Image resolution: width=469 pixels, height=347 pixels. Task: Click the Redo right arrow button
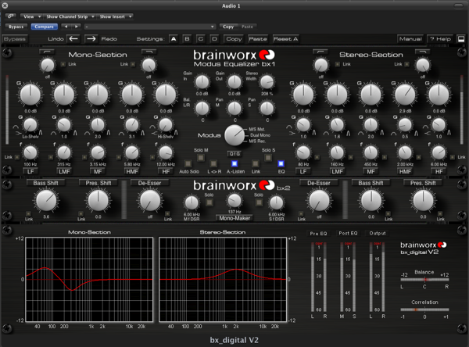[x=92, y=38]
